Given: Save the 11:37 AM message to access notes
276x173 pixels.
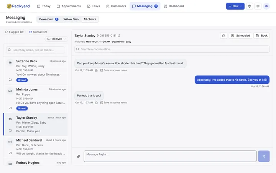Looking at the screenshot, I should pyautogui.click(x=113, y=103).
